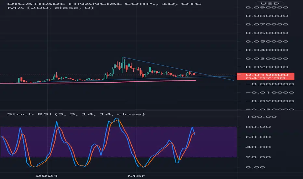Click the -0.000000 price axis label
The image size is (303, 179).
[270, 84]
